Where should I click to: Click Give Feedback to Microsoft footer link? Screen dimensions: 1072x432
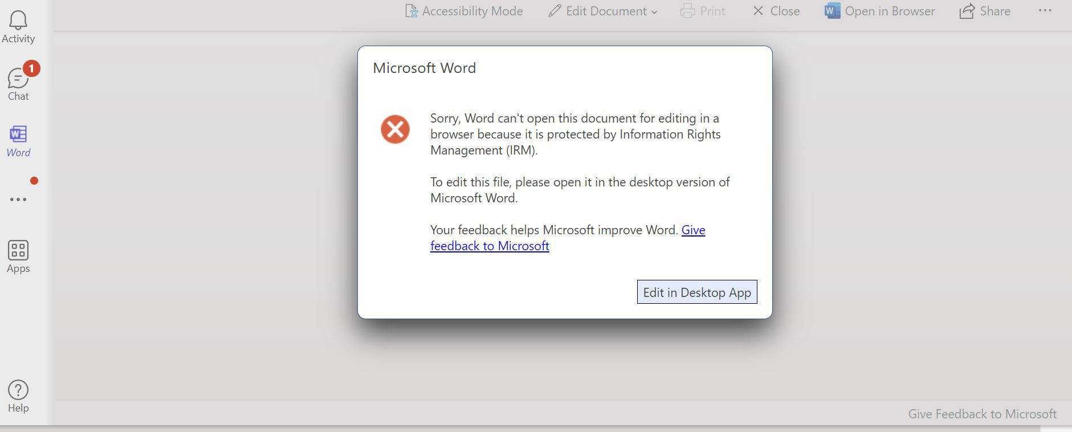coord(983,414)
